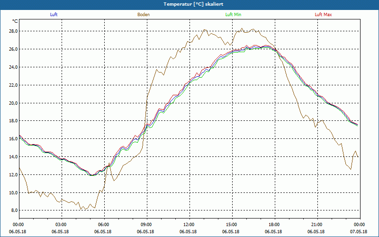Click the Boden curve dip near 23:30
Screen dimensions: 379x237
(351, 169)
